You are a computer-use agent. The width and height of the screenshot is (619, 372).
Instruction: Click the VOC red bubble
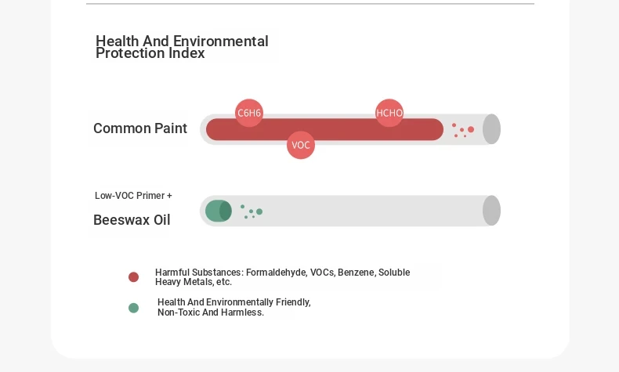coord(301,145)
